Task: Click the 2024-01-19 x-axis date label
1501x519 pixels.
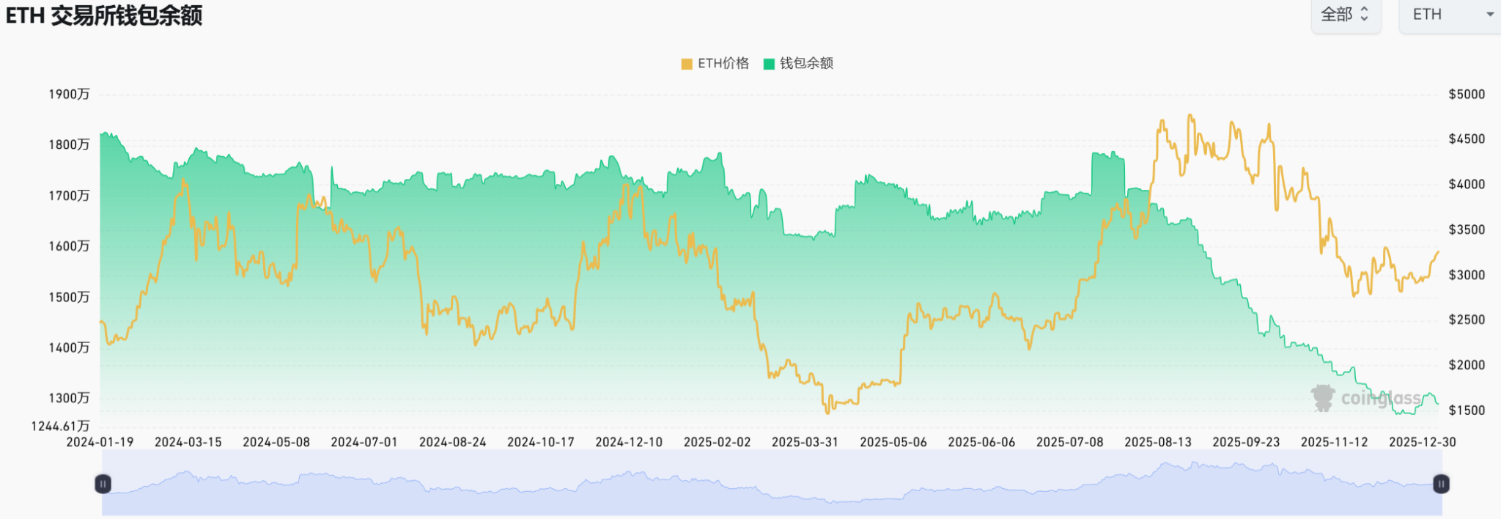Action: pyautogui.click(x=100, y=442)
